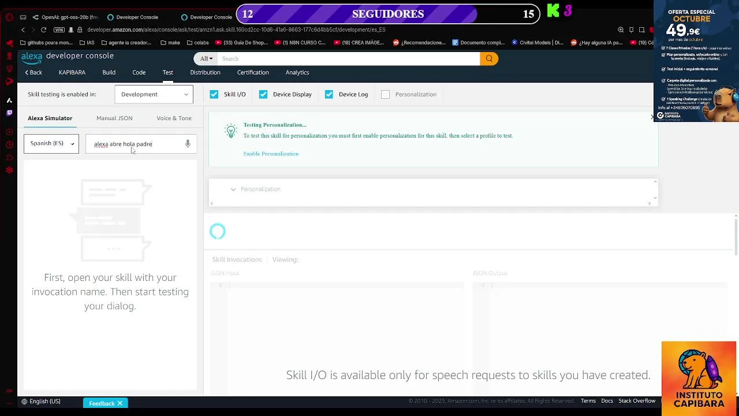Switch to the Alexa Simulator tab
The image size is (739, 416).
click(50, 118)
